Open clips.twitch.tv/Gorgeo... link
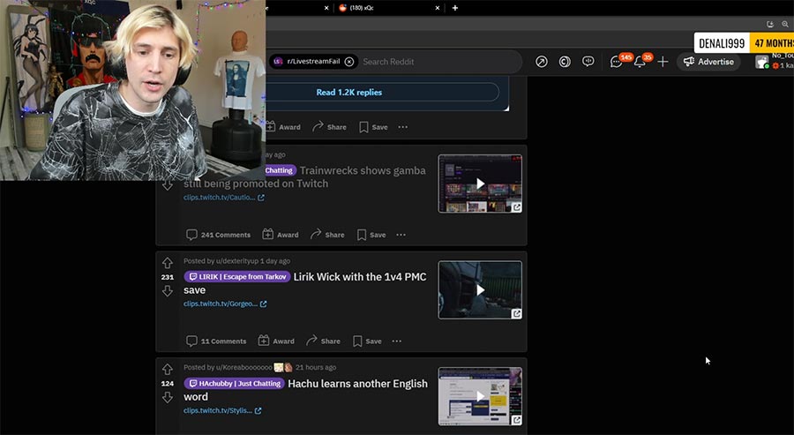The image size is (794, 435). coord(225,304)
